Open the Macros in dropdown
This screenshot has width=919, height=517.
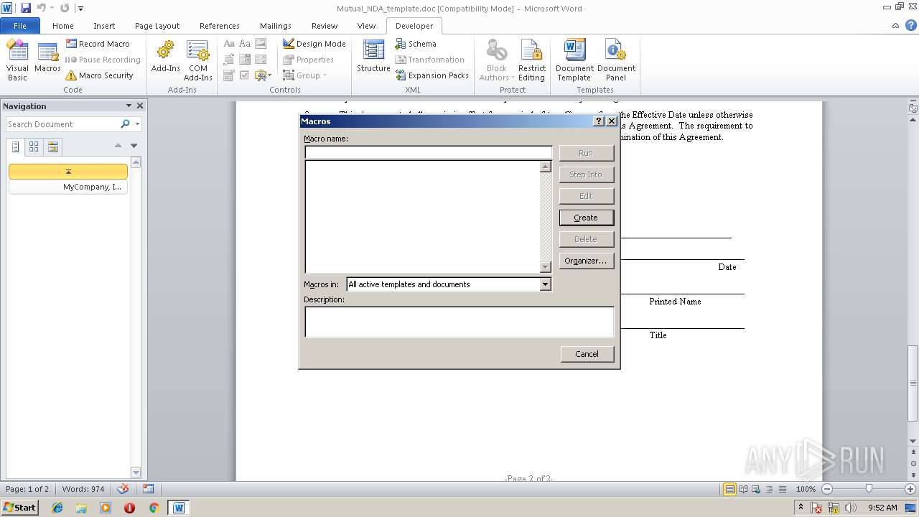point(545,284)
